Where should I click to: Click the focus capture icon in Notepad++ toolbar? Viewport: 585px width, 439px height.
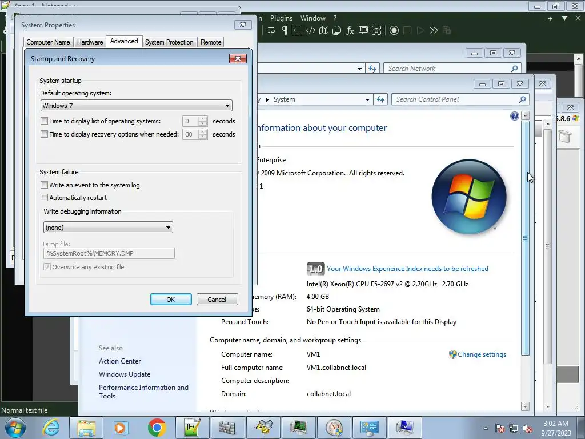(x=376, y=31)
